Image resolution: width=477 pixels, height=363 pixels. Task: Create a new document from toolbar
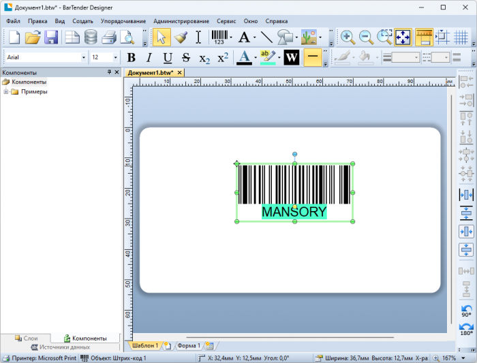(14, 37)
